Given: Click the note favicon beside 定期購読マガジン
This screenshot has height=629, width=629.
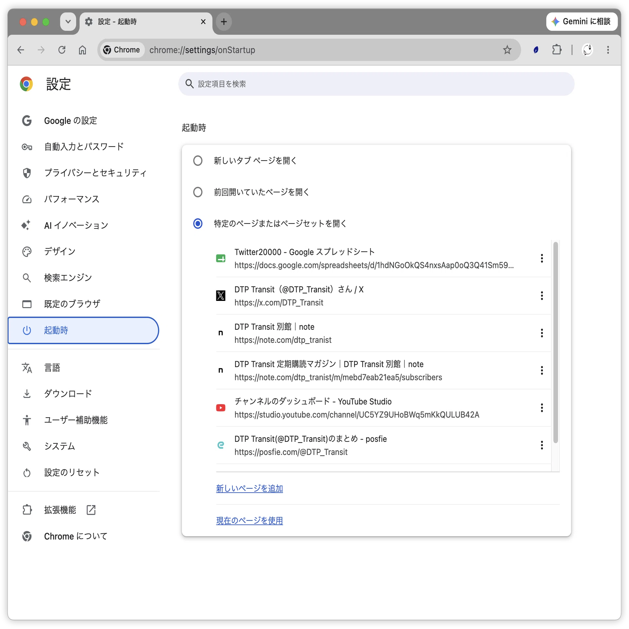Looking at the screenshot, I should (221, 370).
